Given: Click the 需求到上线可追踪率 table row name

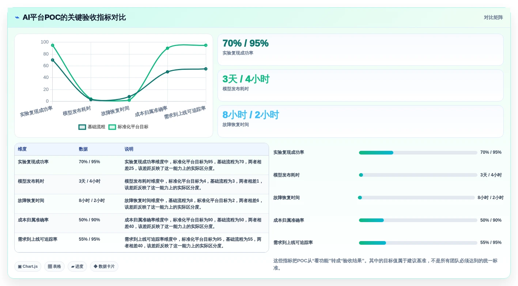Looking at the screenshot, I should (x=38, y=239).
